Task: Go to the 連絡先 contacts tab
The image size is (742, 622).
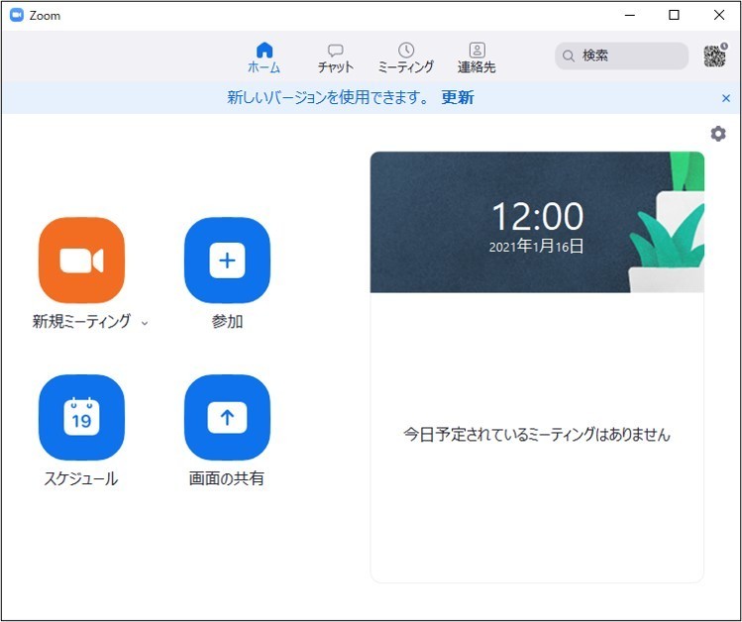Action: point(477,57)
